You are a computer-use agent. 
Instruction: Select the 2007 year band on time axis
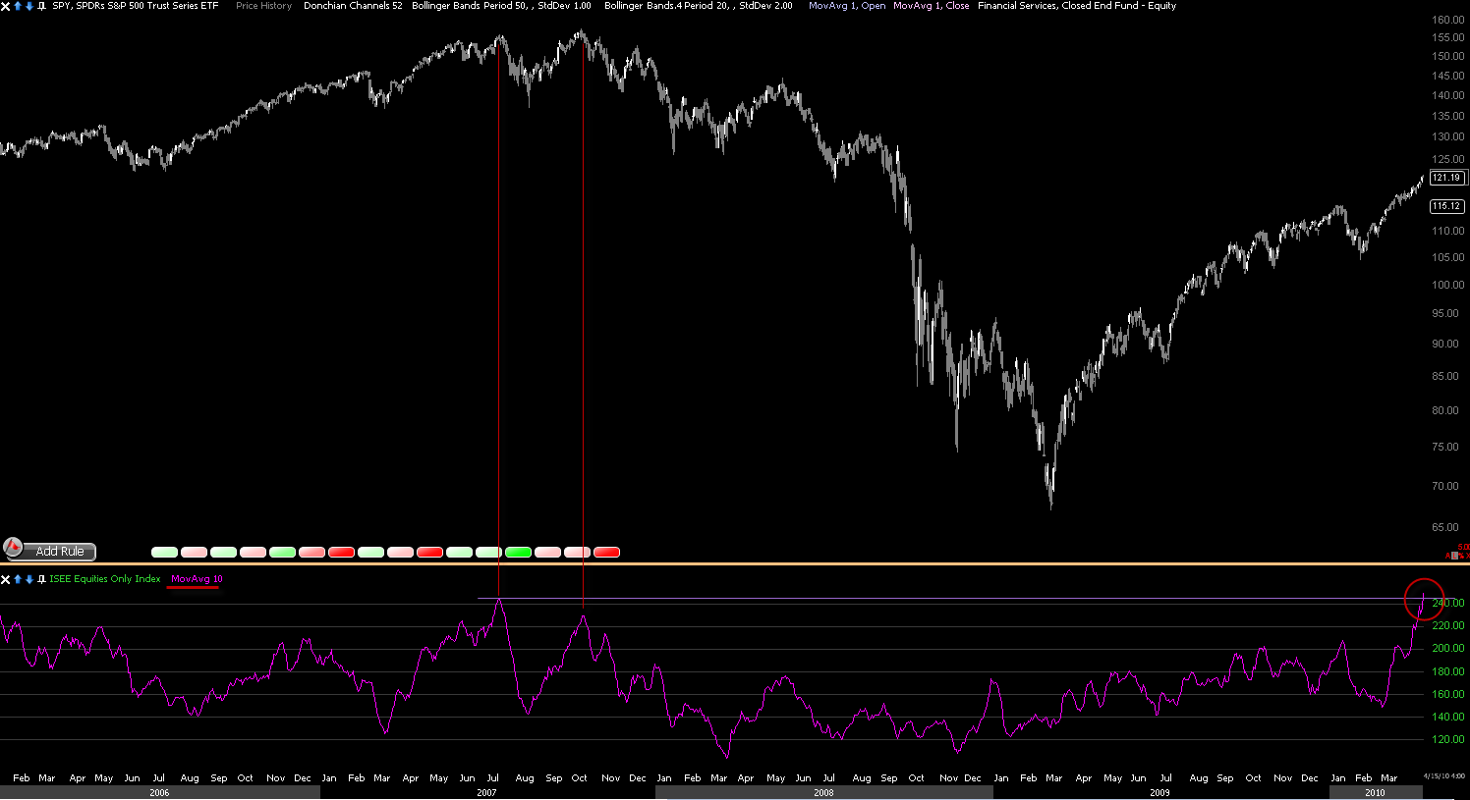point(487,792)
